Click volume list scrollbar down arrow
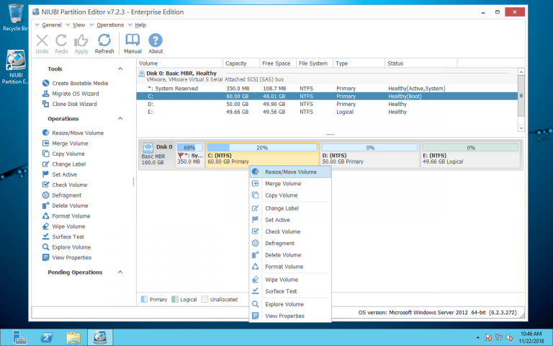The image size is (553, 346). [x=521, y=128]
